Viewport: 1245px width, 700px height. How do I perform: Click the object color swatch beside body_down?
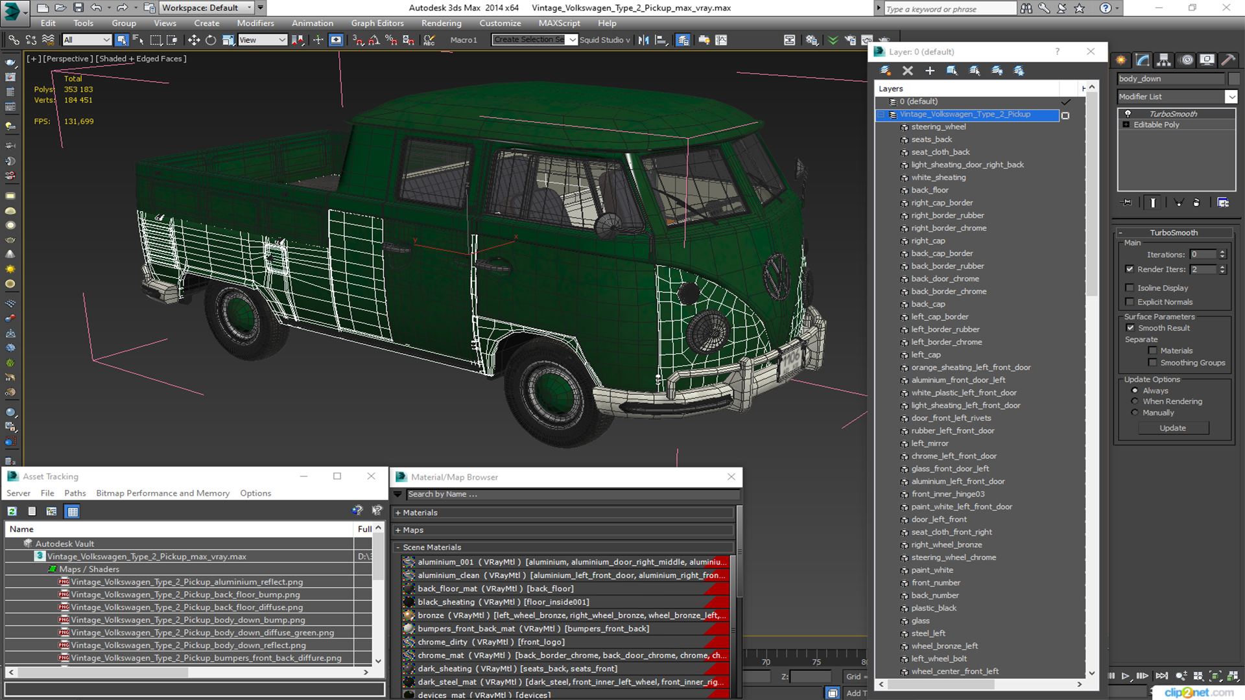point(1233,79)
